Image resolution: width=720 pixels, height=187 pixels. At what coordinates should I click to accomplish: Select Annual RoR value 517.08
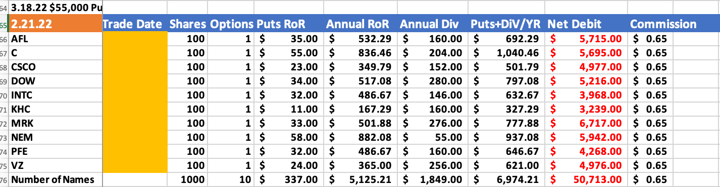coord(360,81)
